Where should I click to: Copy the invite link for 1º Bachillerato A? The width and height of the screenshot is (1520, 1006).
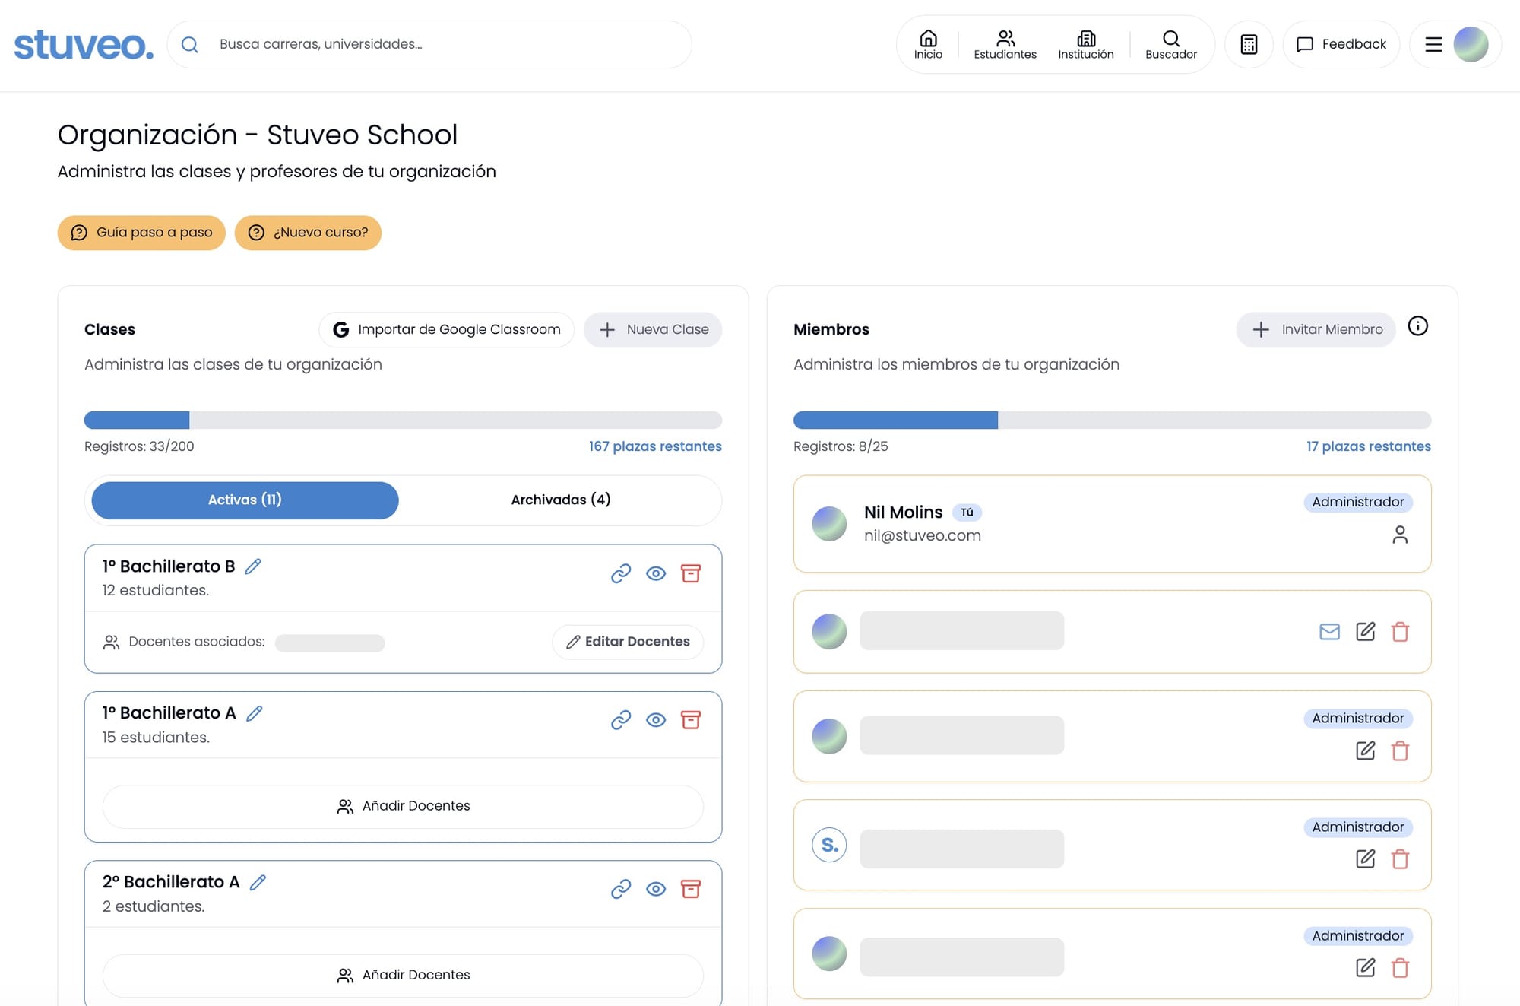(621, 720)
